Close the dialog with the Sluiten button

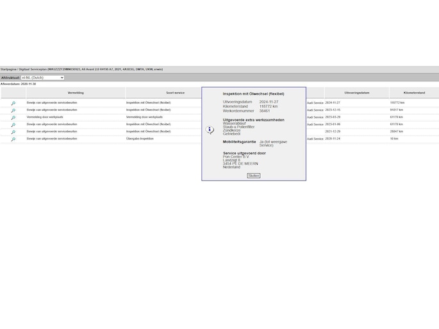[254, 175]
